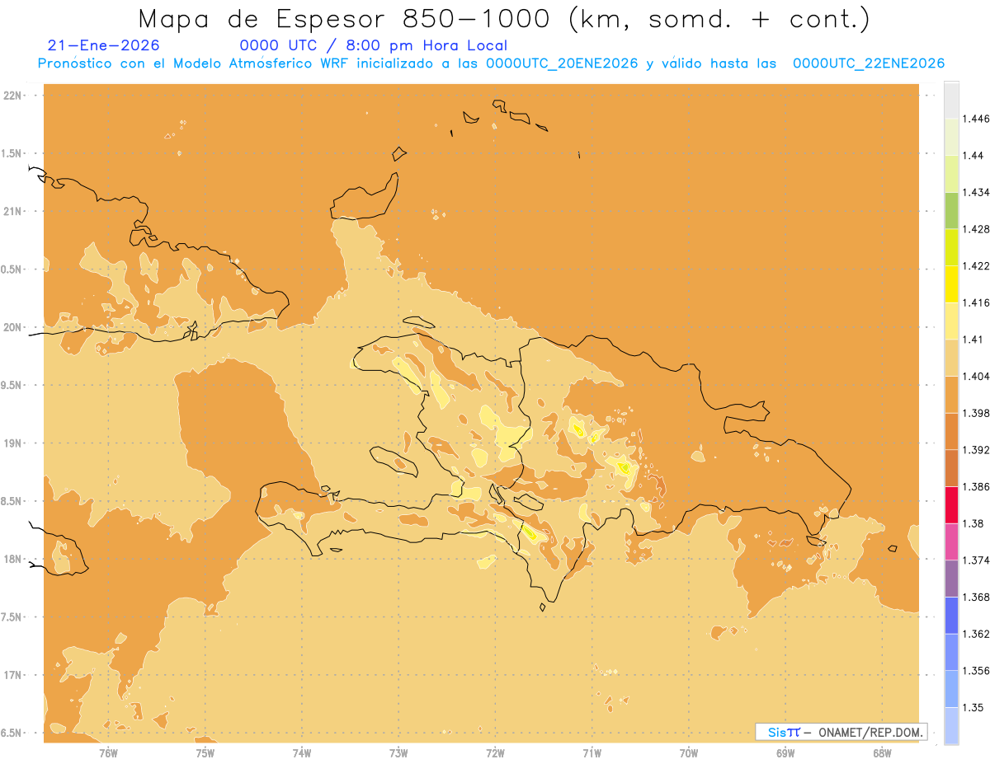
Task: Click the longitude axis label "69W"
Action: [785, 753]
